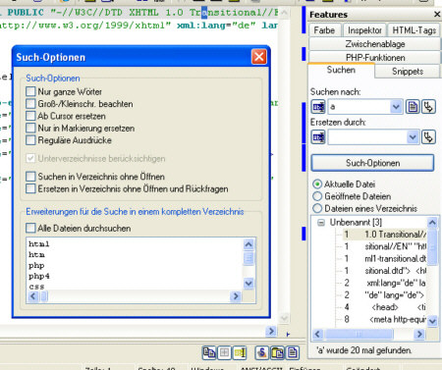Viewport: 442px width, 370px height.
Task: Click the grey split-window icon in the bottom toolbar
Action: pyautogui.click(x=224, y=352)
